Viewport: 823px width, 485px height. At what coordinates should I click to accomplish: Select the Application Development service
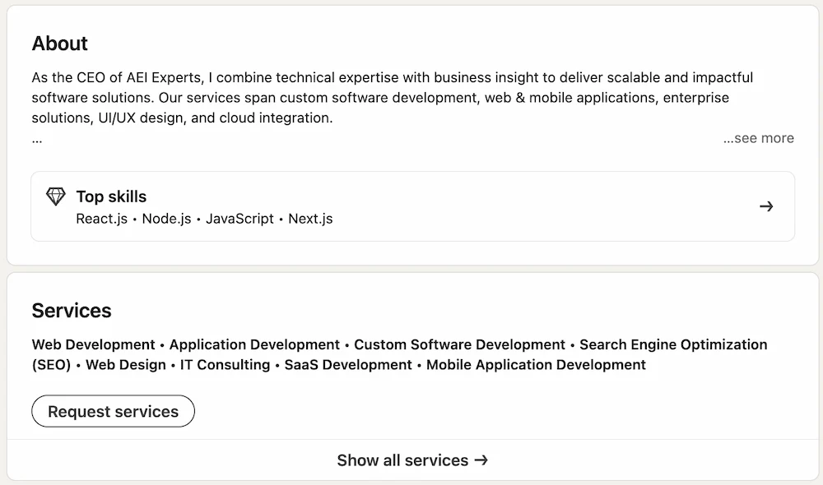coord(253,344)
